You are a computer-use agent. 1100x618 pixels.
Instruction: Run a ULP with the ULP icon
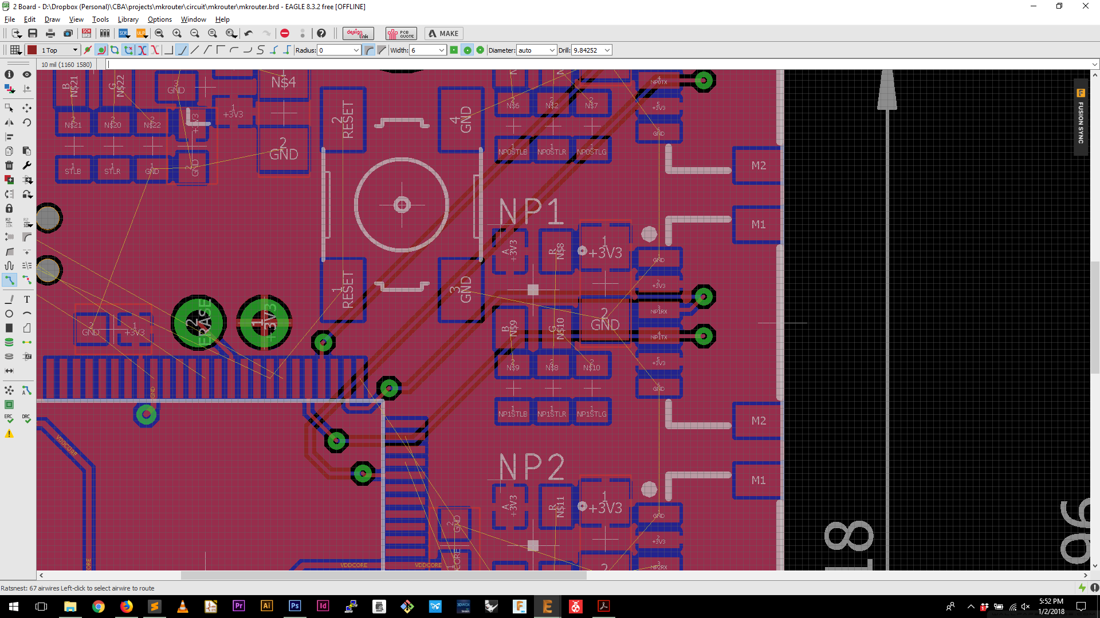(142, 33)
